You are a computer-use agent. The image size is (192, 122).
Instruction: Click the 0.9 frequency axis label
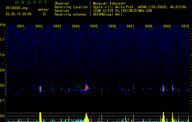pos(2,70)
